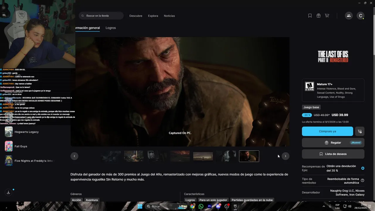This screenshot has height=211, width=375.
Task: Go to the Descubre store section
Action: tap(136, 16)
